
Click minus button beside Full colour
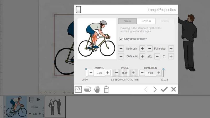[x=150, y=49]
